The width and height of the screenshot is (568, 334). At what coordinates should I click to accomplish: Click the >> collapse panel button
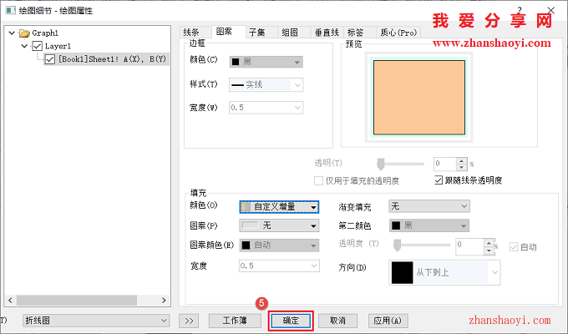(189, 321)
